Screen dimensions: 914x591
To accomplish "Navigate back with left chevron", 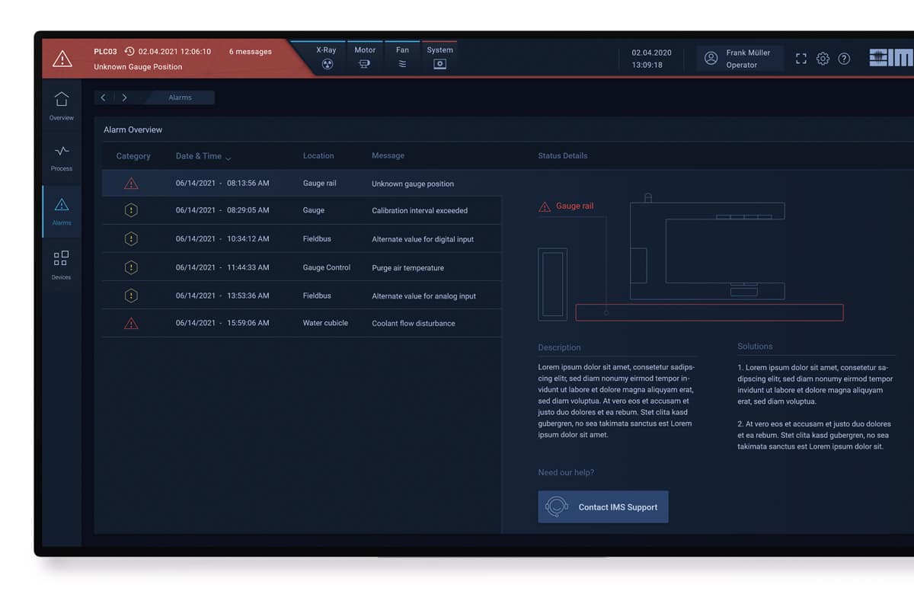I will click(x=104, y=97).
